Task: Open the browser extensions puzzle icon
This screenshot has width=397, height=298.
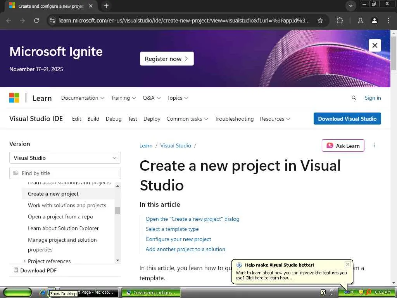Action: [340, 21]
